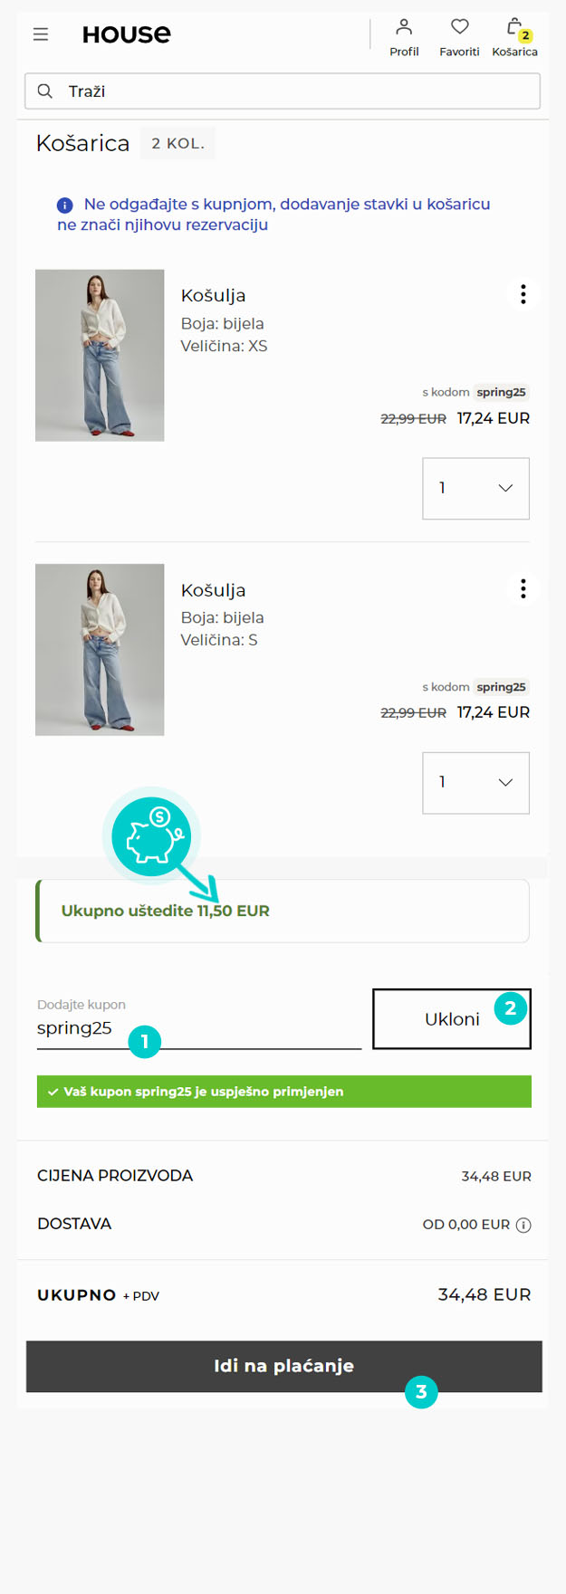The width and height of the screenshot is (566, 1594).
Task: Open the hamburger navigation menu
Action: [x=40, y=34]
